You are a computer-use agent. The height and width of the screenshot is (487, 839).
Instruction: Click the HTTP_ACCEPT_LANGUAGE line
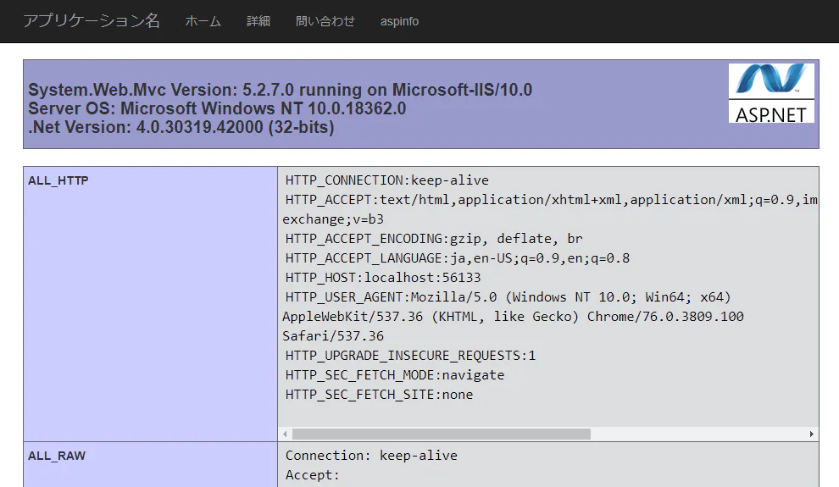[458, 258]
